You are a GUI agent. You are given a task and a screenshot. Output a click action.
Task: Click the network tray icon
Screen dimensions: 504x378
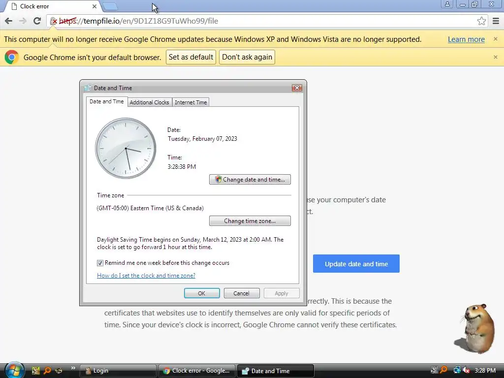[456, 370]
